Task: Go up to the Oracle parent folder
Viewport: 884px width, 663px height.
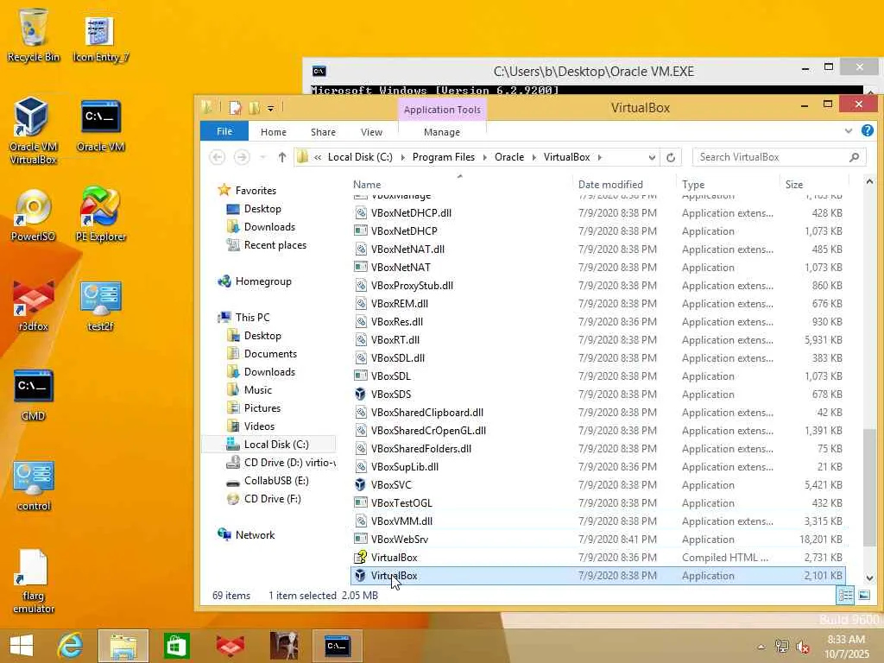Action: 282,157
